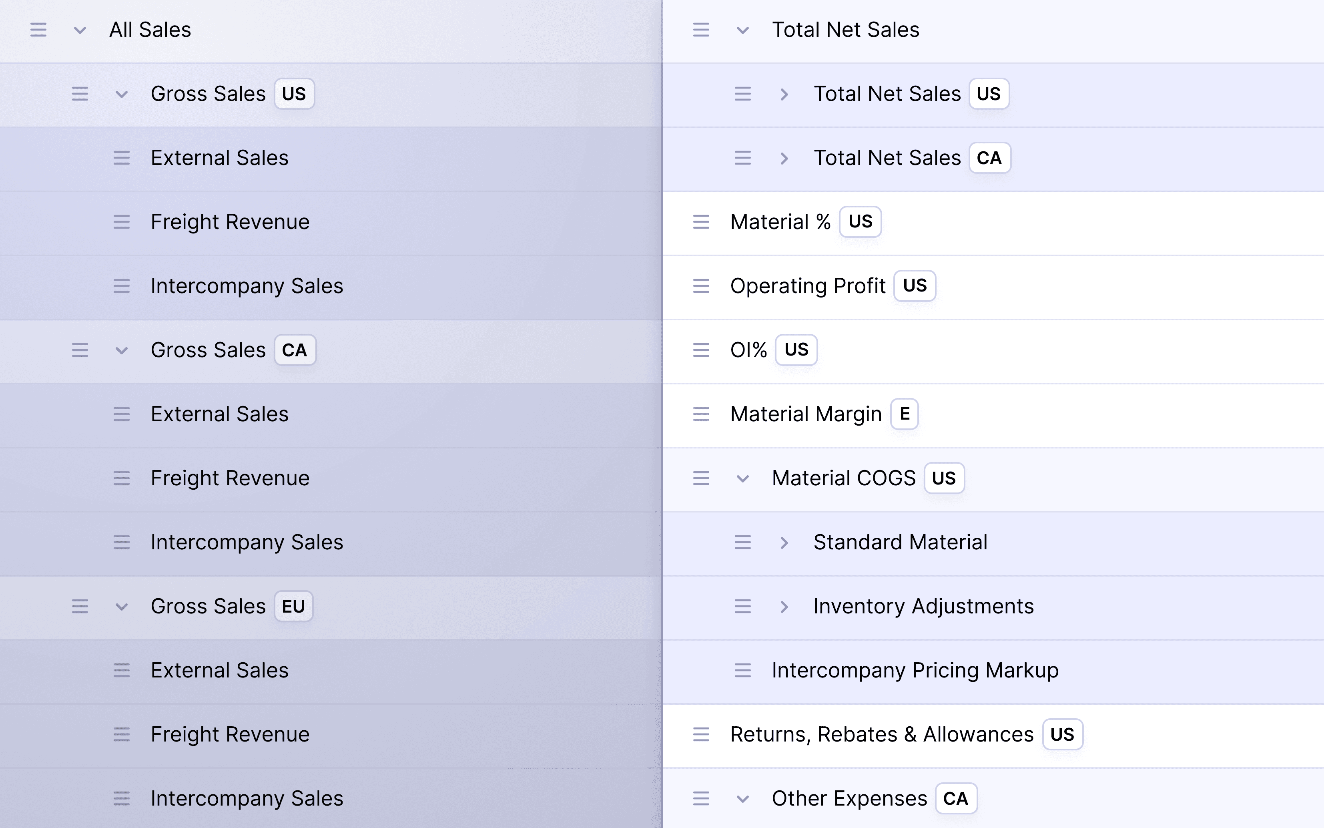This screenshot has height=828, width=1324.
Task: Click the drag handle next to Operating Profit
Action: tap(700, 286)
